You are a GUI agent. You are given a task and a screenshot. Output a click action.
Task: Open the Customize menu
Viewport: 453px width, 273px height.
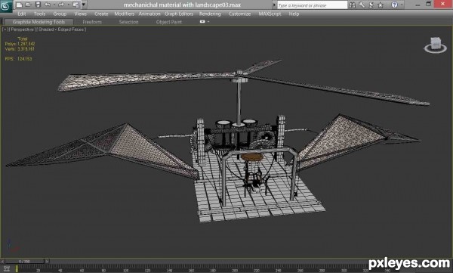239,14
